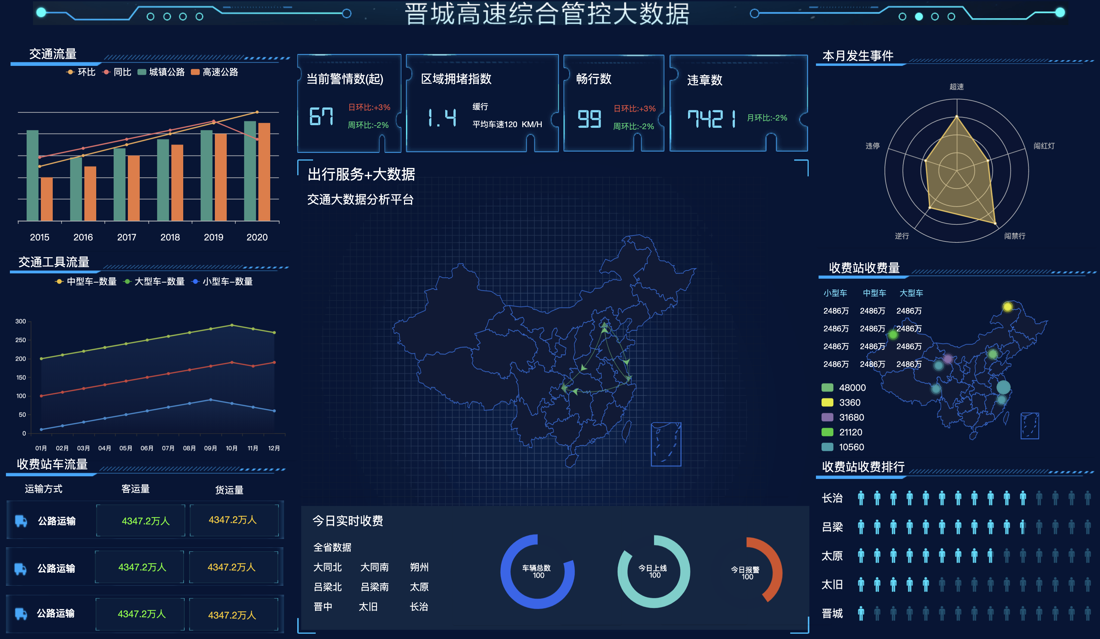Viewport: 1100px width, 639px height.
Task: Click the 大型车 column header in toll table
Action: tap(911, 293)
